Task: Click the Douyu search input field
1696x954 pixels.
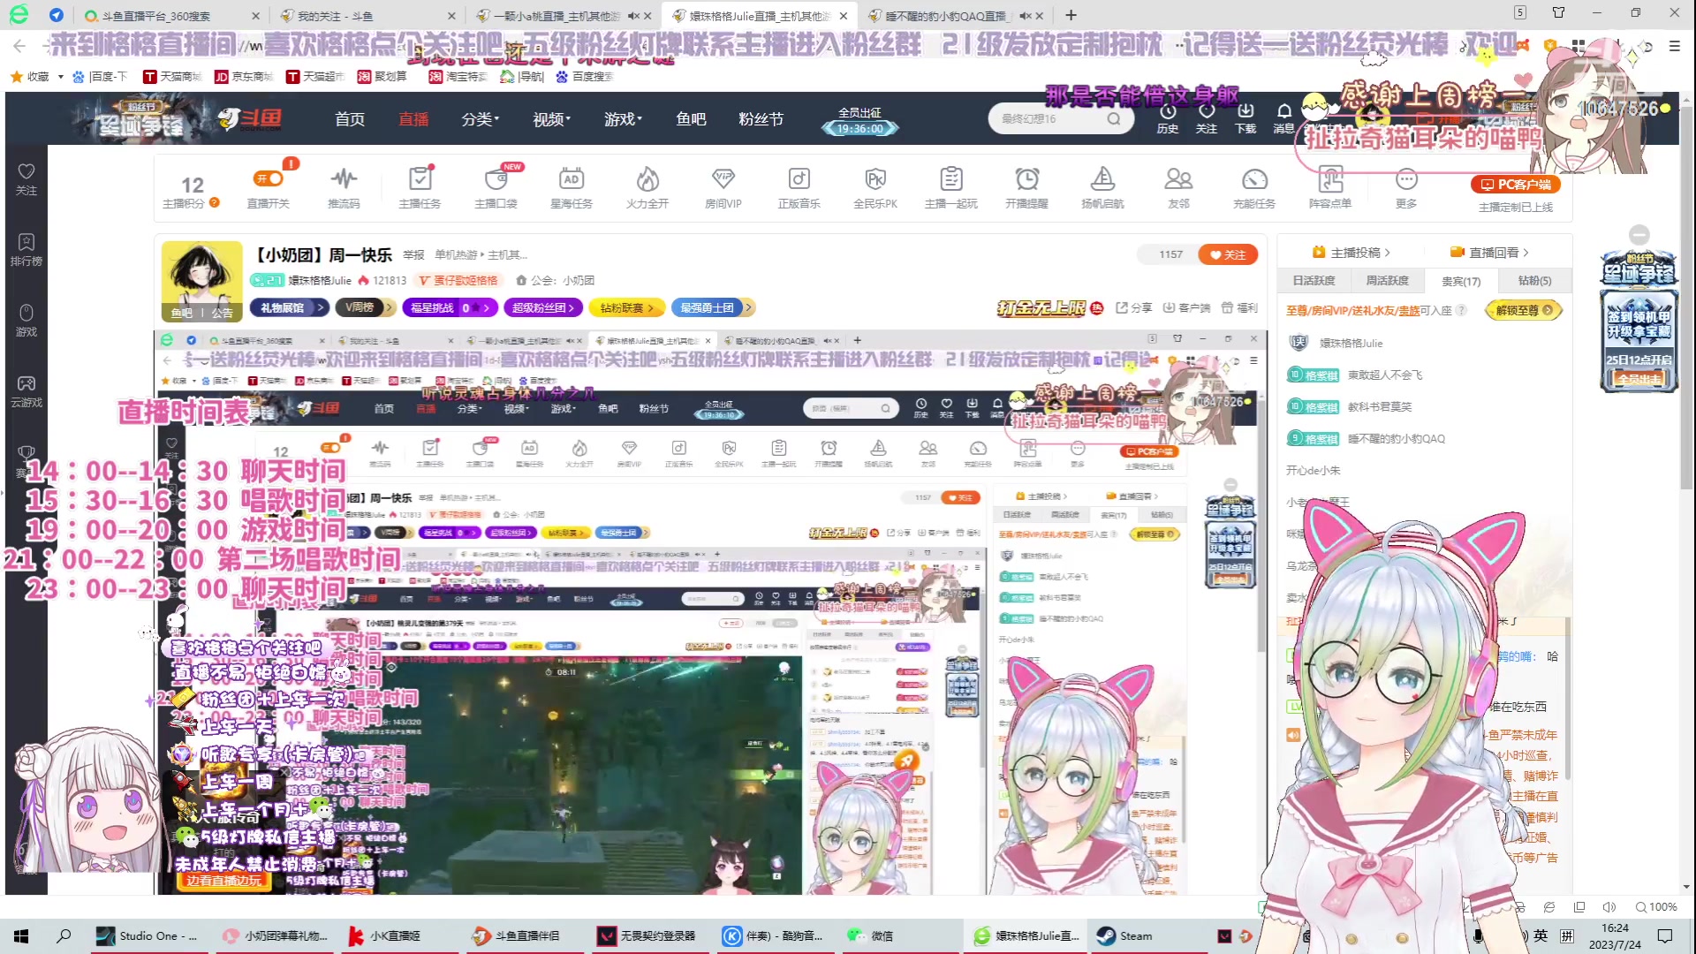Action: coord(1051,118)
